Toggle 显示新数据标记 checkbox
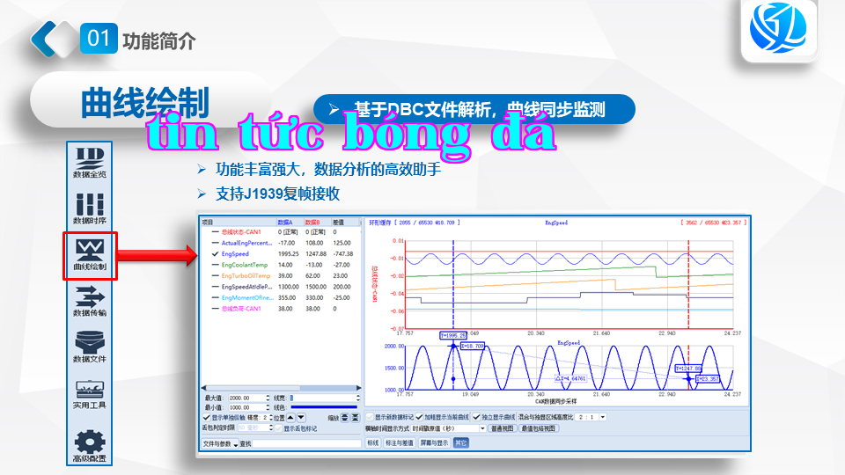This screenshot has height=475, width=845. point(370,417)
